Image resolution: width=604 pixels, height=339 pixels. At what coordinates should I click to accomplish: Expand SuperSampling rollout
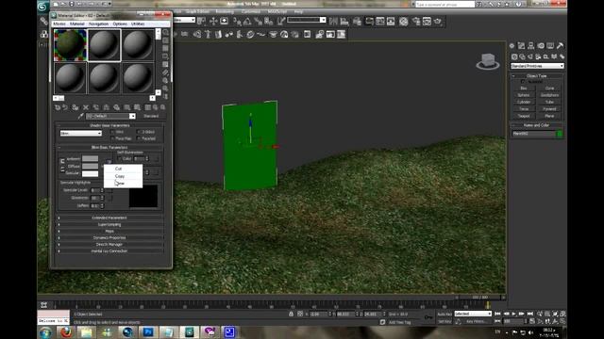point(109,224)
